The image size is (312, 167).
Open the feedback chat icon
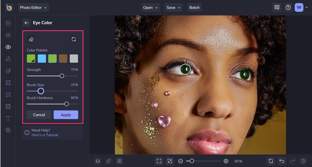tap(277, 8)
